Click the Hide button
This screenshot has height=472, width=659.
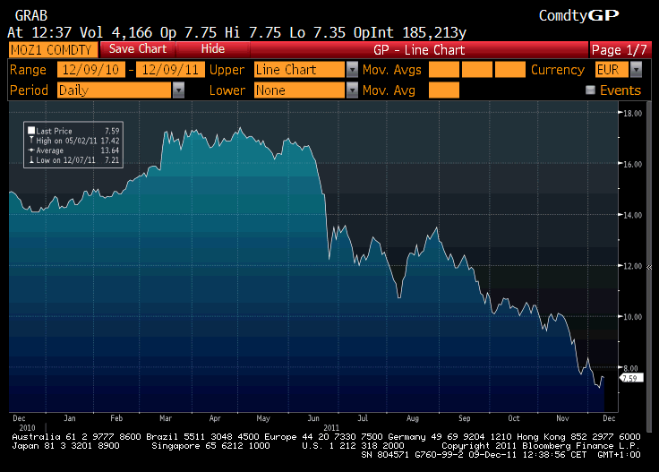click(x=213, y=48)
